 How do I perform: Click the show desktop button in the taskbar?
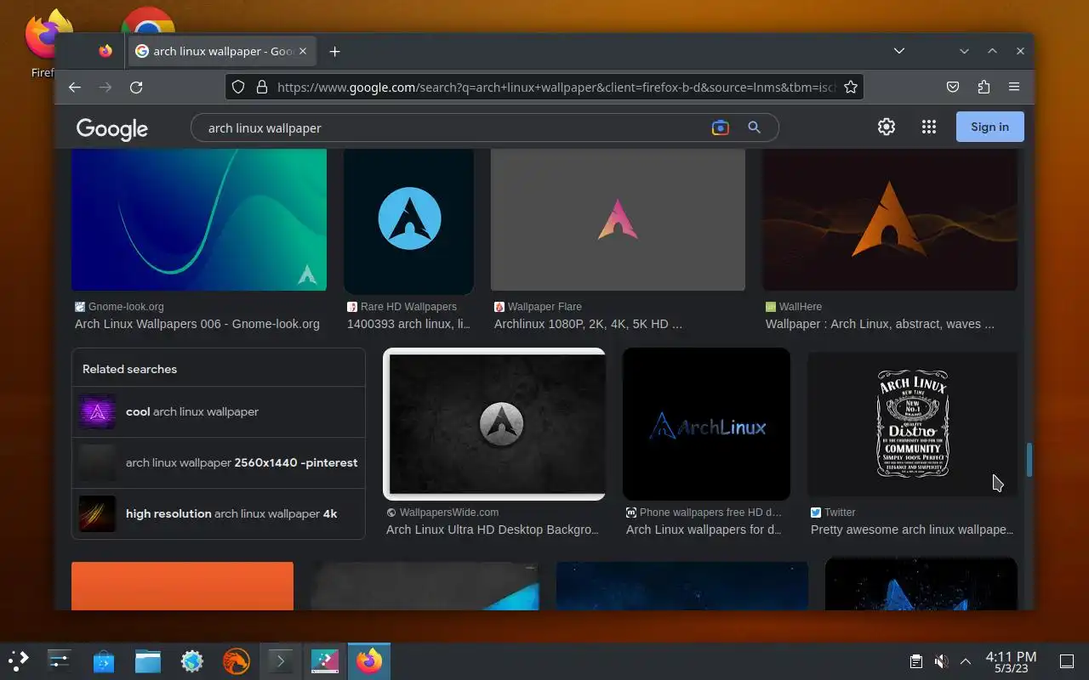tap(1066, 660)
